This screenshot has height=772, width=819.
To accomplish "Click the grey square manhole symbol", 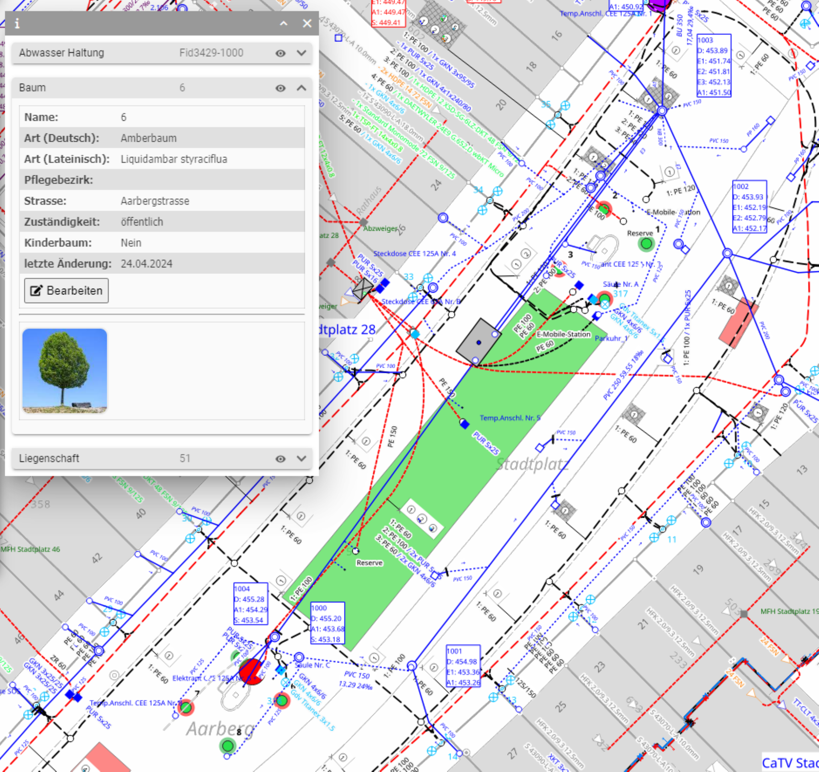I will click(479, 341).
